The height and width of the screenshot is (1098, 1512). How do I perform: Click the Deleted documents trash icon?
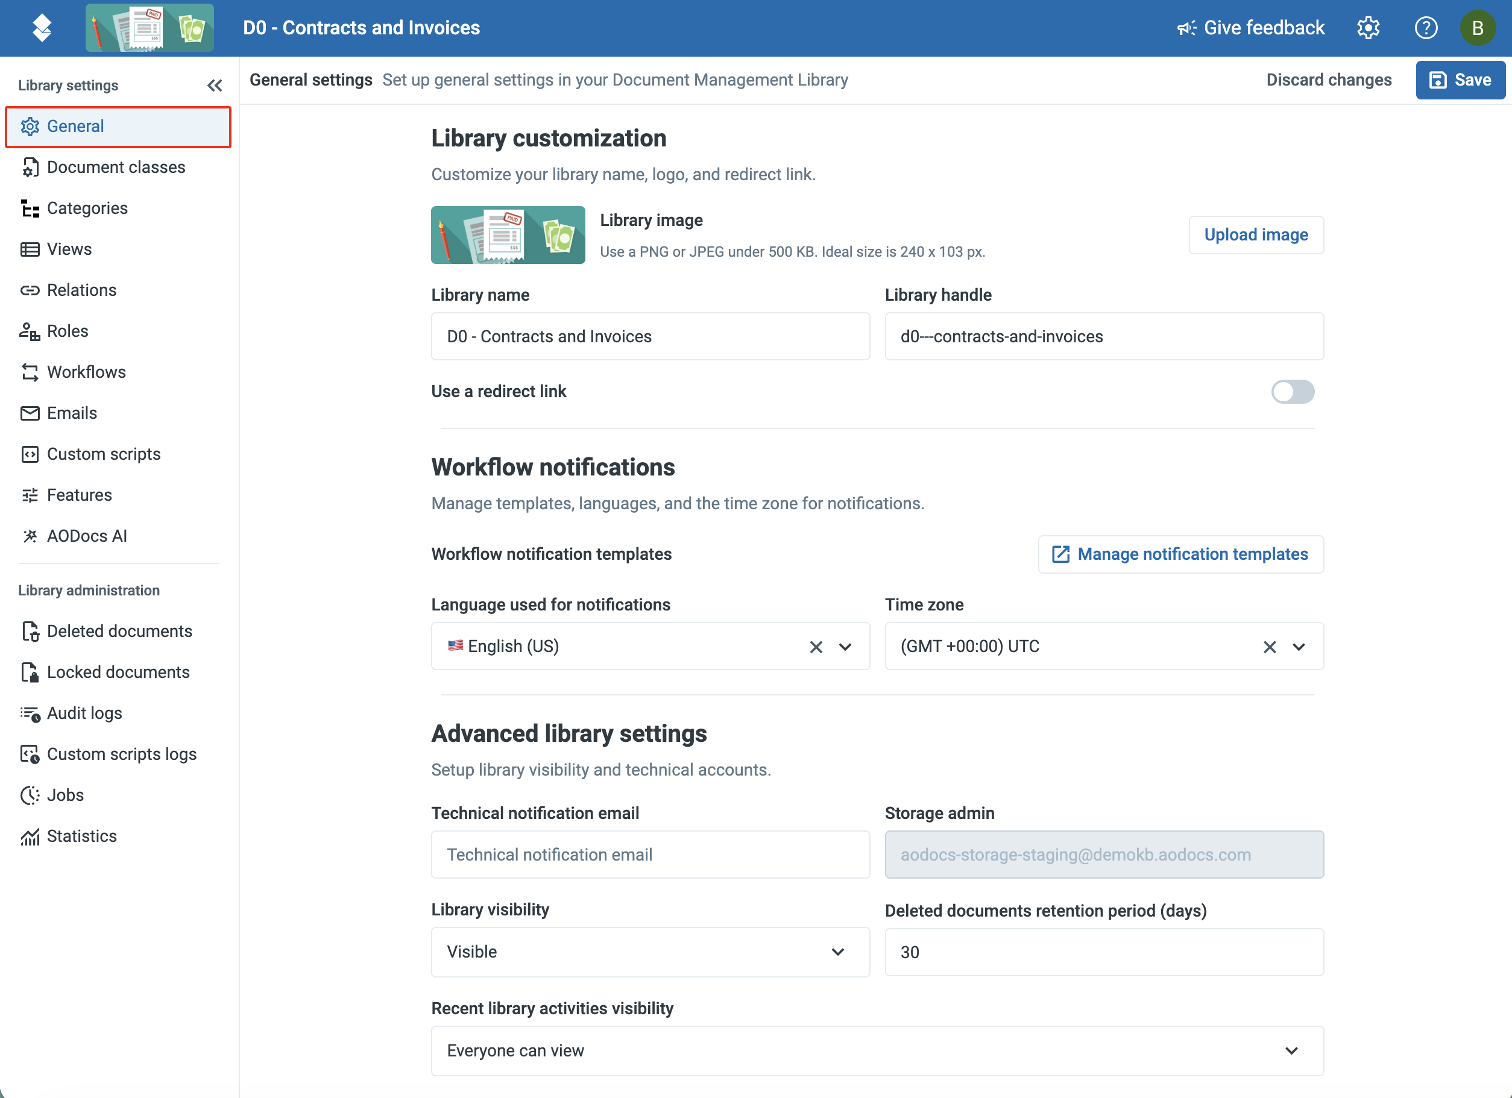tap(30, 631)
